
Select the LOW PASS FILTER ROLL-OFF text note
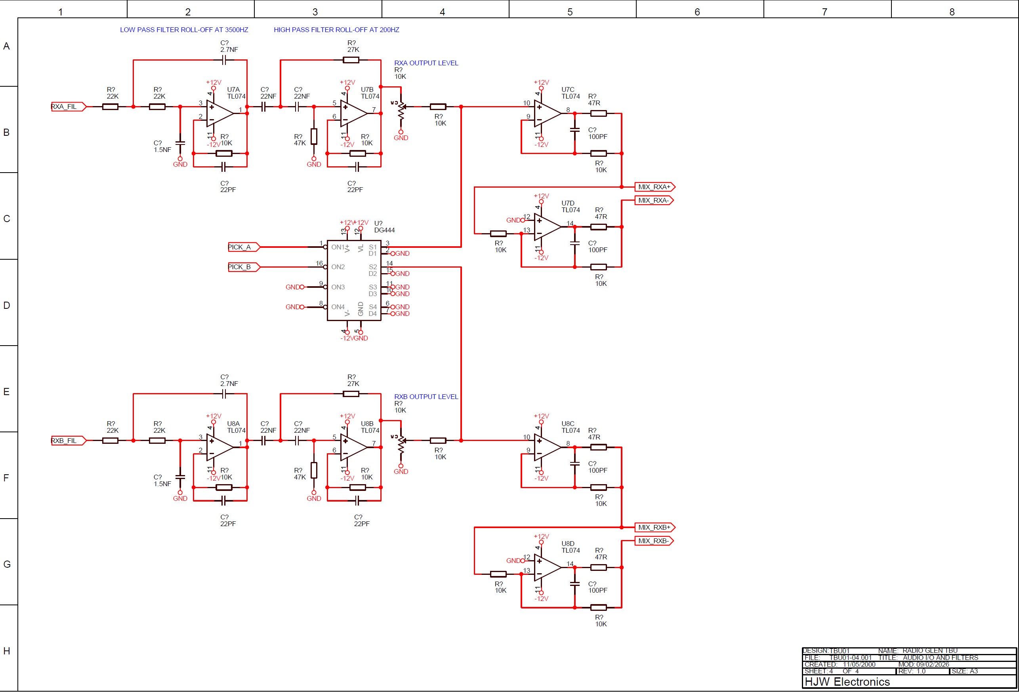pos(184,30)
